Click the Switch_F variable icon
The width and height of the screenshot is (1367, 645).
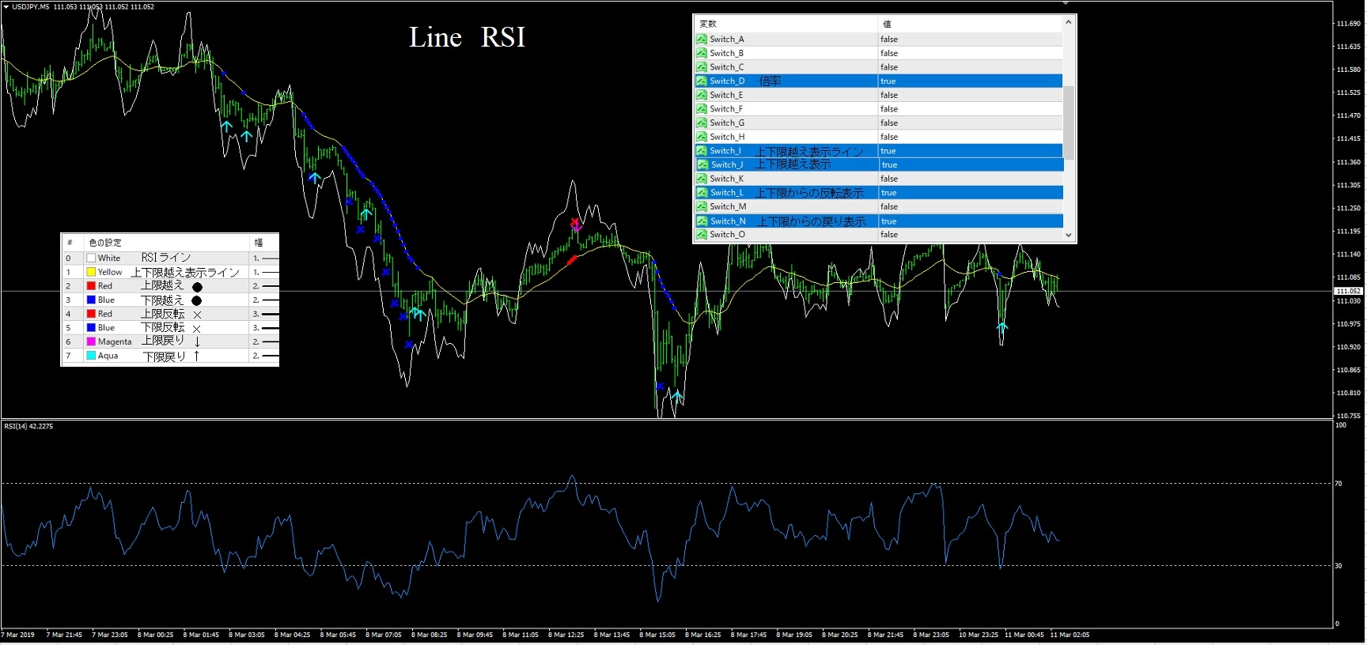pyautogui.click(x=702, y=109)
